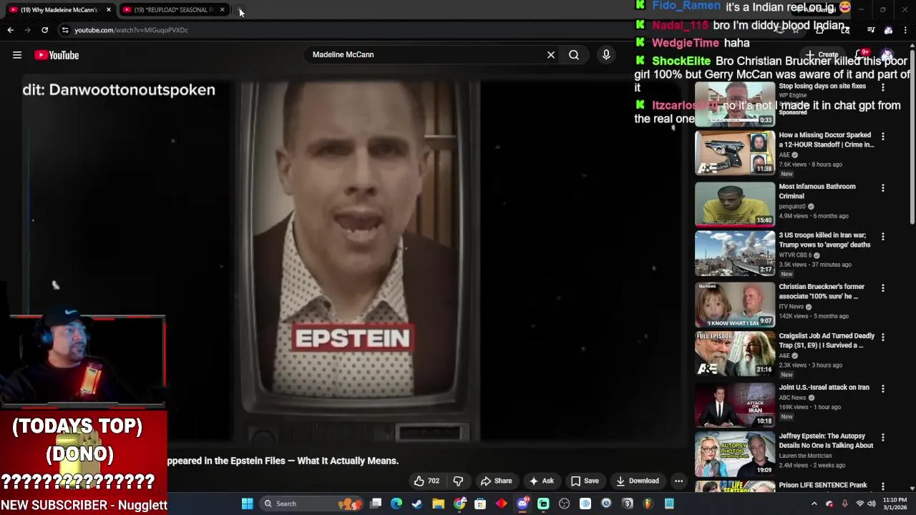Open 'Most Infamous Bathroom Criminal' title link
916x515 pixels.
(817, 191)
